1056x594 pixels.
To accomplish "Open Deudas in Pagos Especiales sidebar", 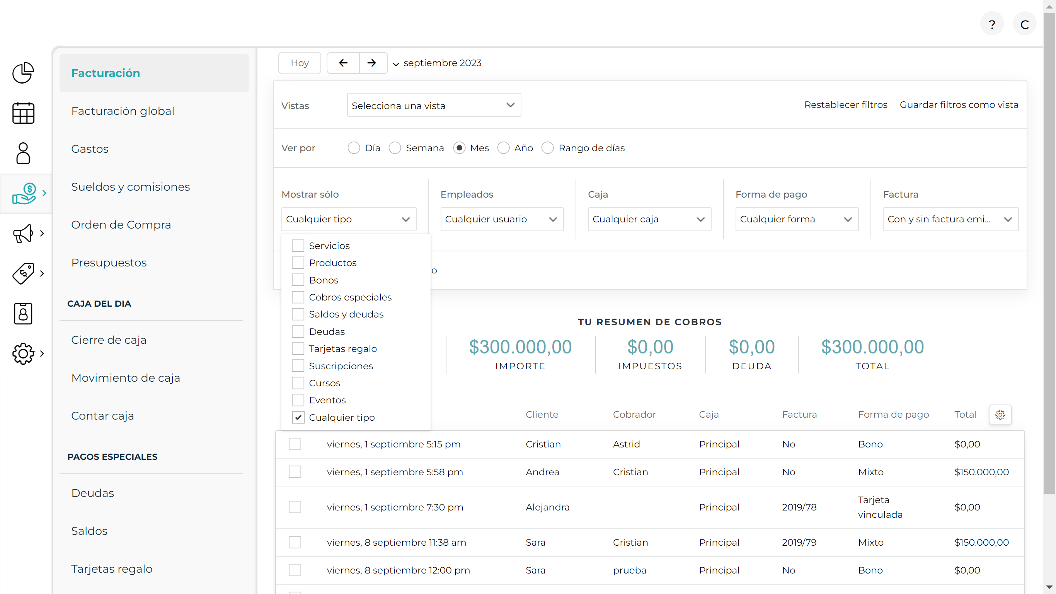I will 92,493.
